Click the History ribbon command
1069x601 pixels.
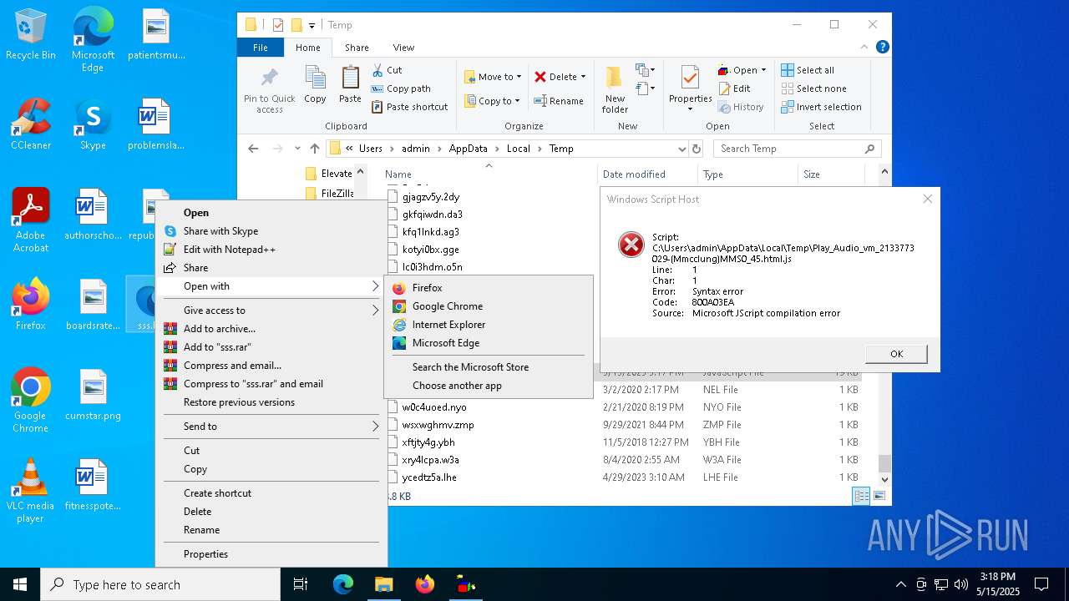pos(741,107)
